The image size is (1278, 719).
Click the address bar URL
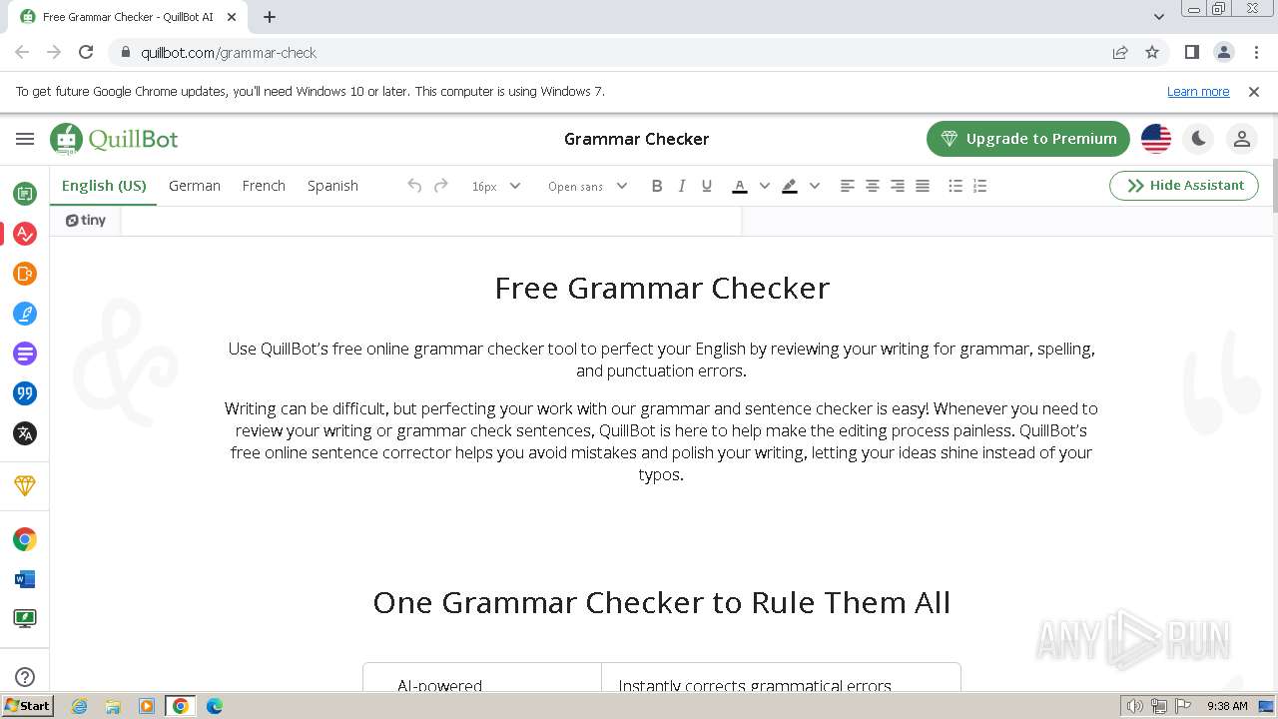[229, 52]
